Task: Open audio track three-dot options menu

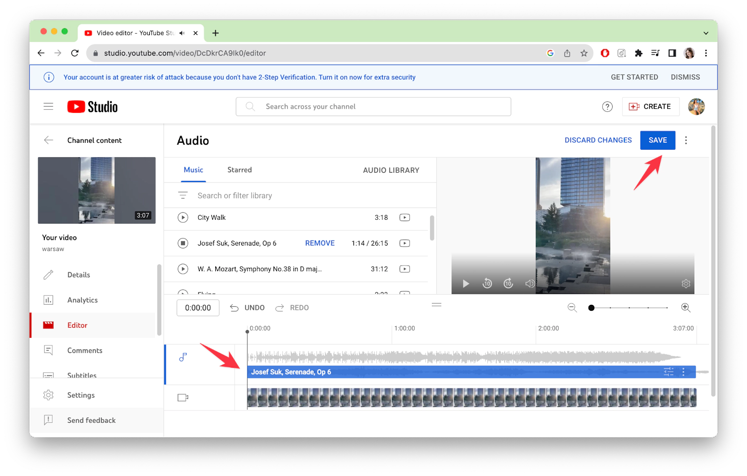Action: point(684,372)
